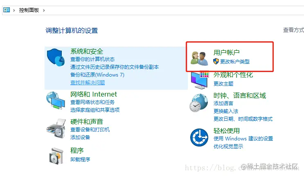Open the Network and Internet globe icon
The width and height of the screenshot is (304, 176).
pos(56,101)
